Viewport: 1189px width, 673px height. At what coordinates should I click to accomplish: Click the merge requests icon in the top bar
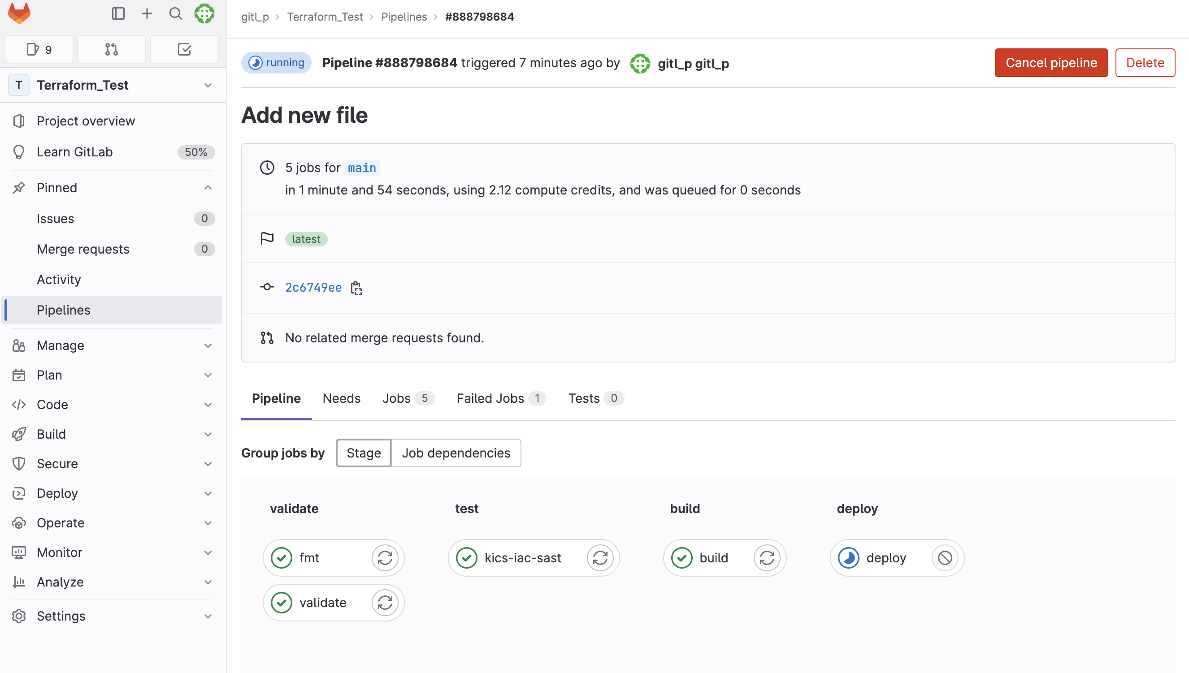pyautogui.click(x=111, y=49)
